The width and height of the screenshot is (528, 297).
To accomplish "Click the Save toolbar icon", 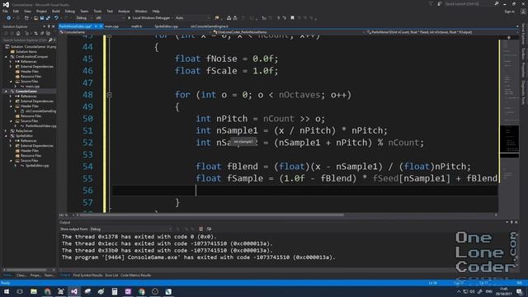I will click(x=42, y=18).
